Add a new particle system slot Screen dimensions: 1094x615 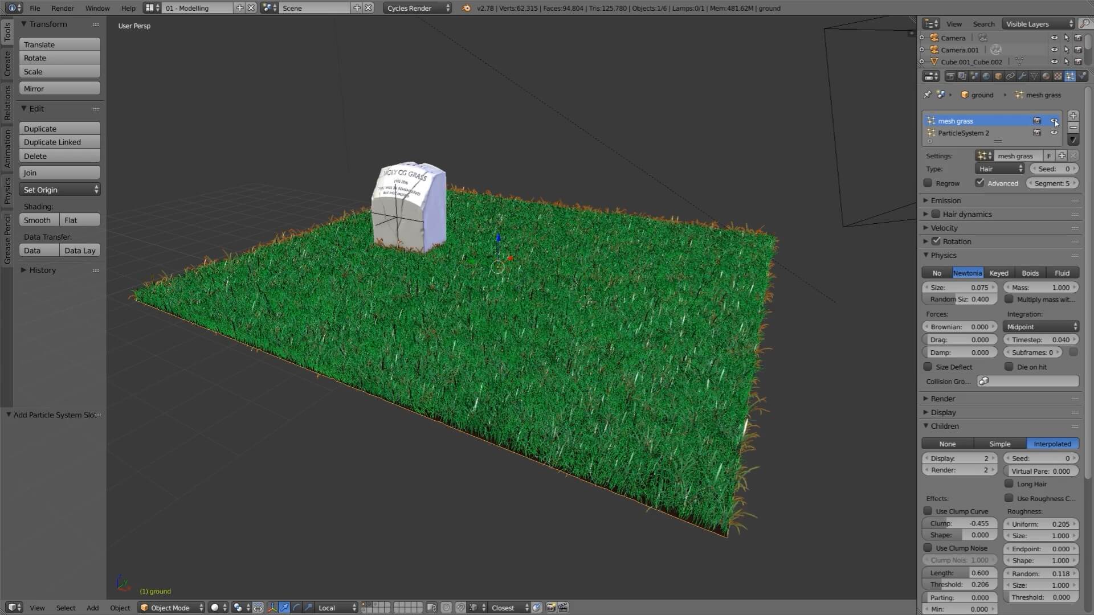click(x=1073, y=116)
